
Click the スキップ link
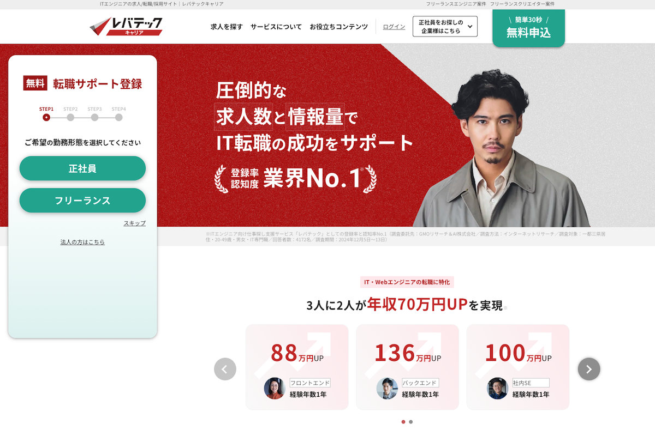[x=135, y=223]
